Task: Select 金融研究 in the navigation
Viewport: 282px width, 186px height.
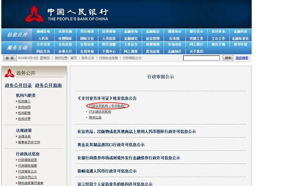Action: click(131, 38)
